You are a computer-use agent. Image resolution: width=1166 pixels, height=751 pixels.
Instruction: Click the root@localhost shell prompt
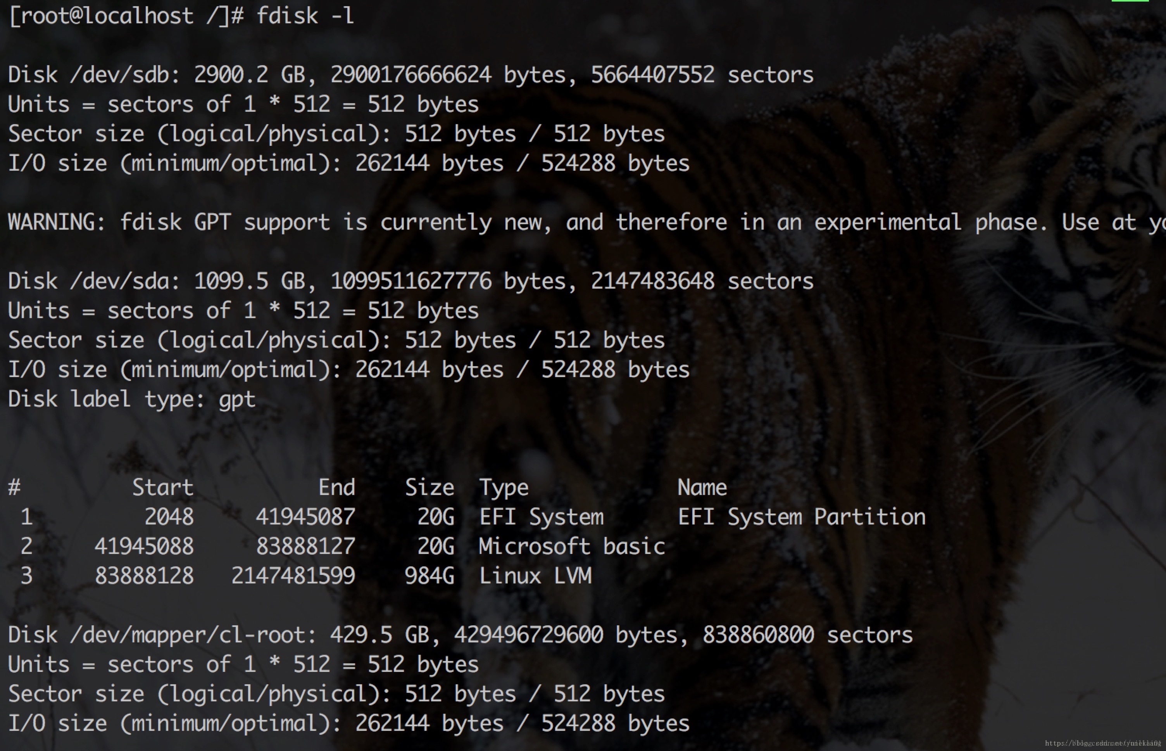[x=126, y=16]
